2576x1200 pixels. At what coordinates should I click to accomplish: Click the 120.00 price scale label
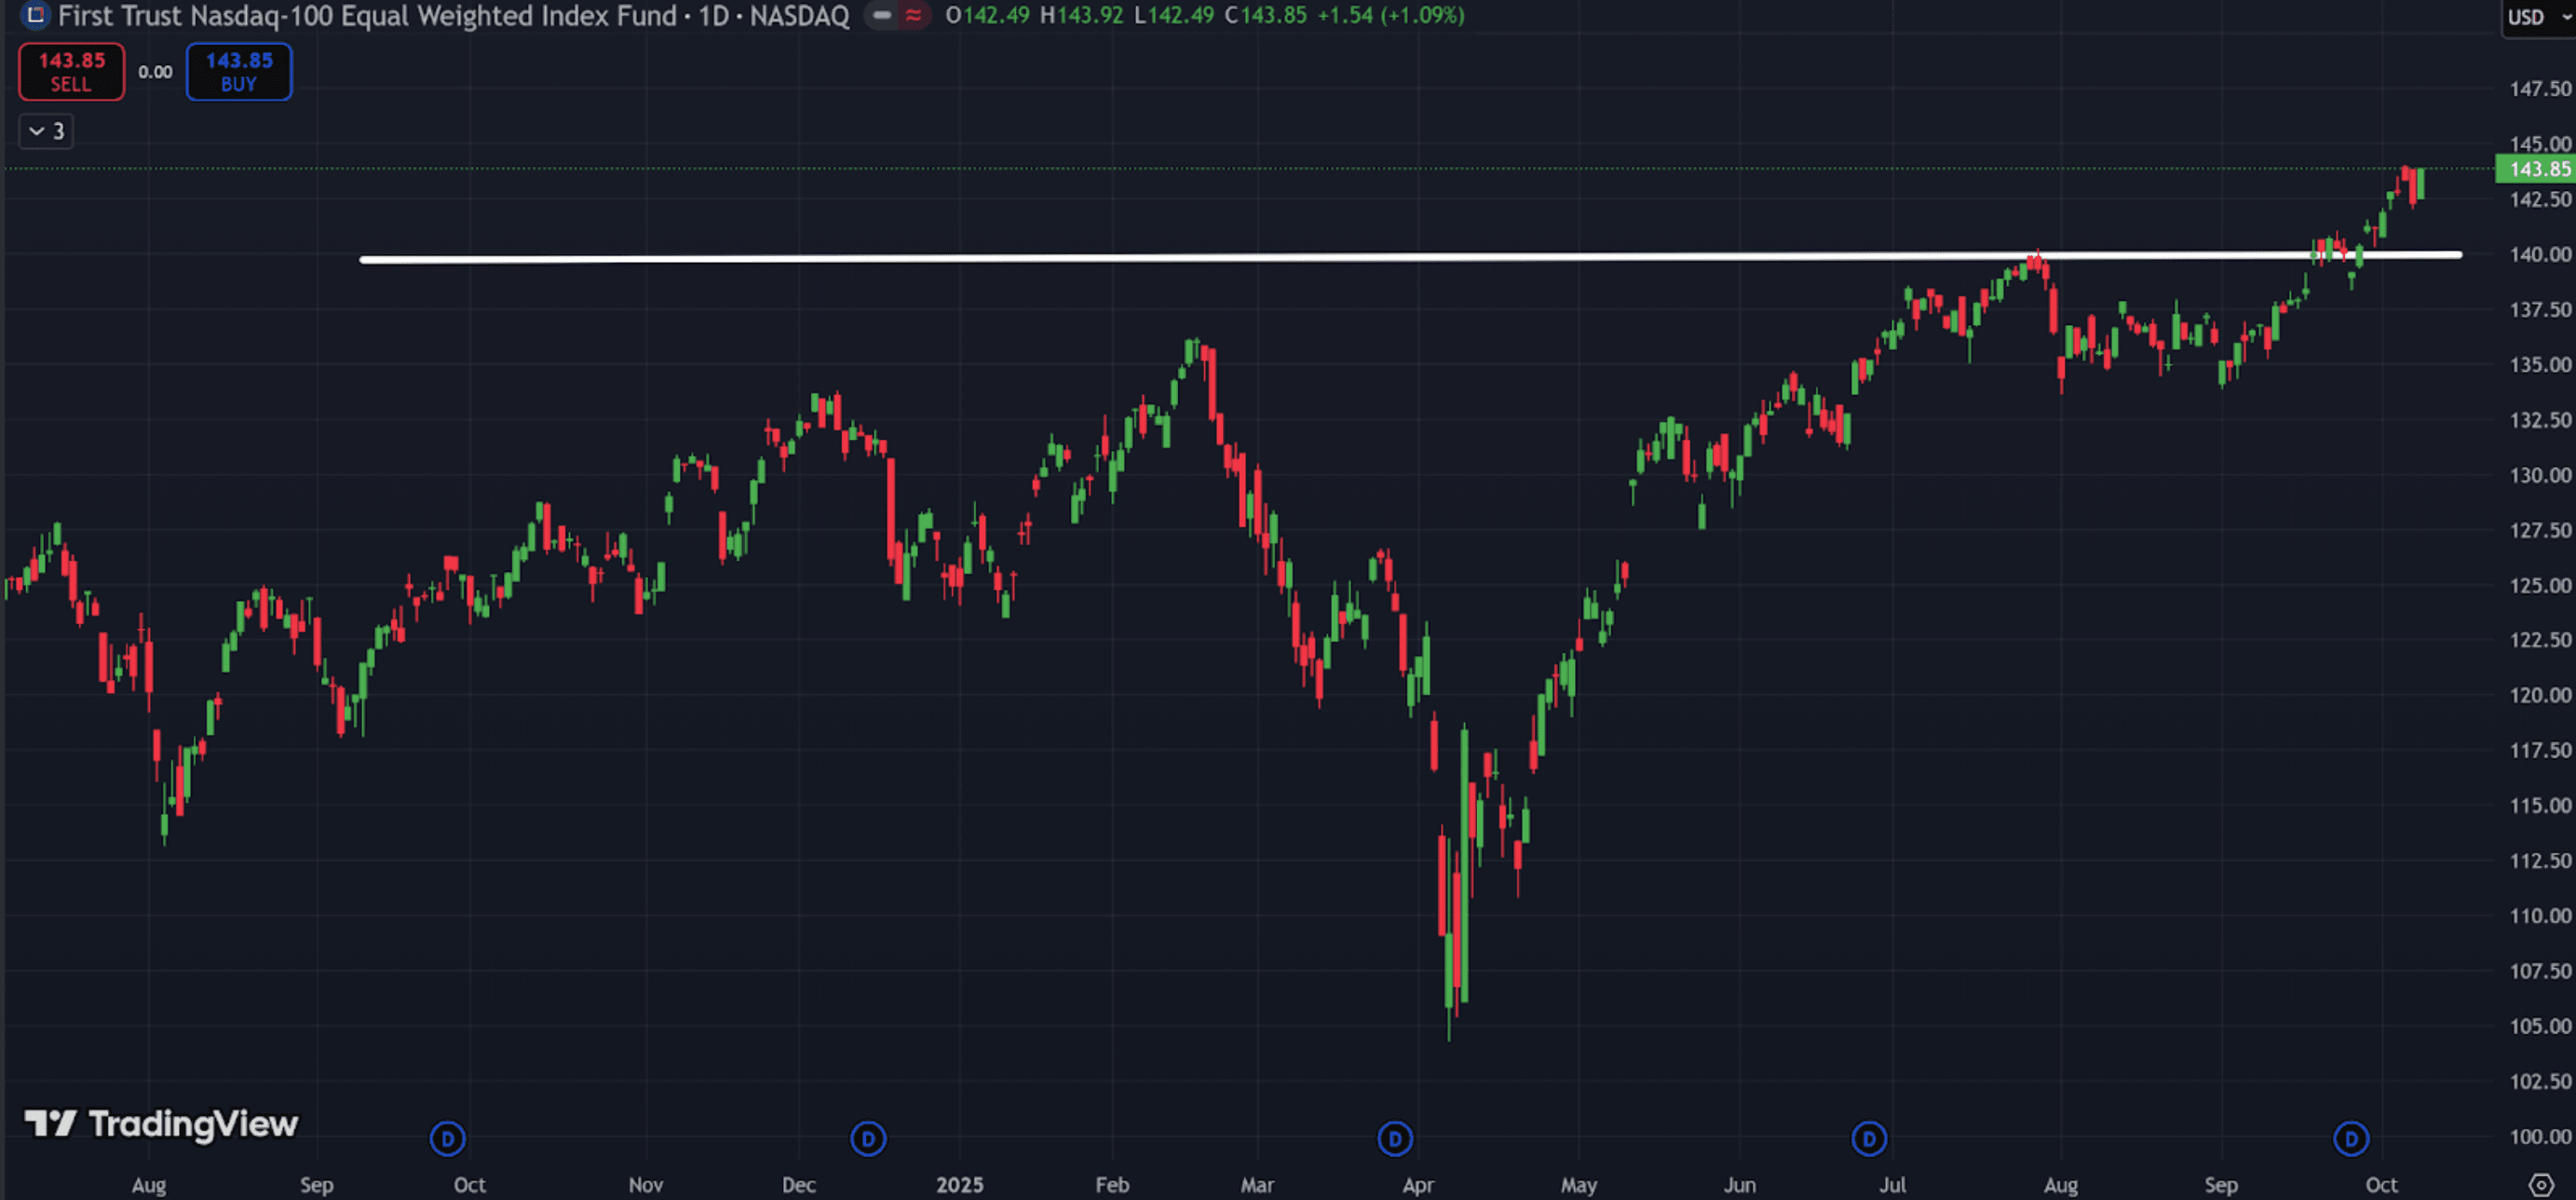pos(2539,695)
